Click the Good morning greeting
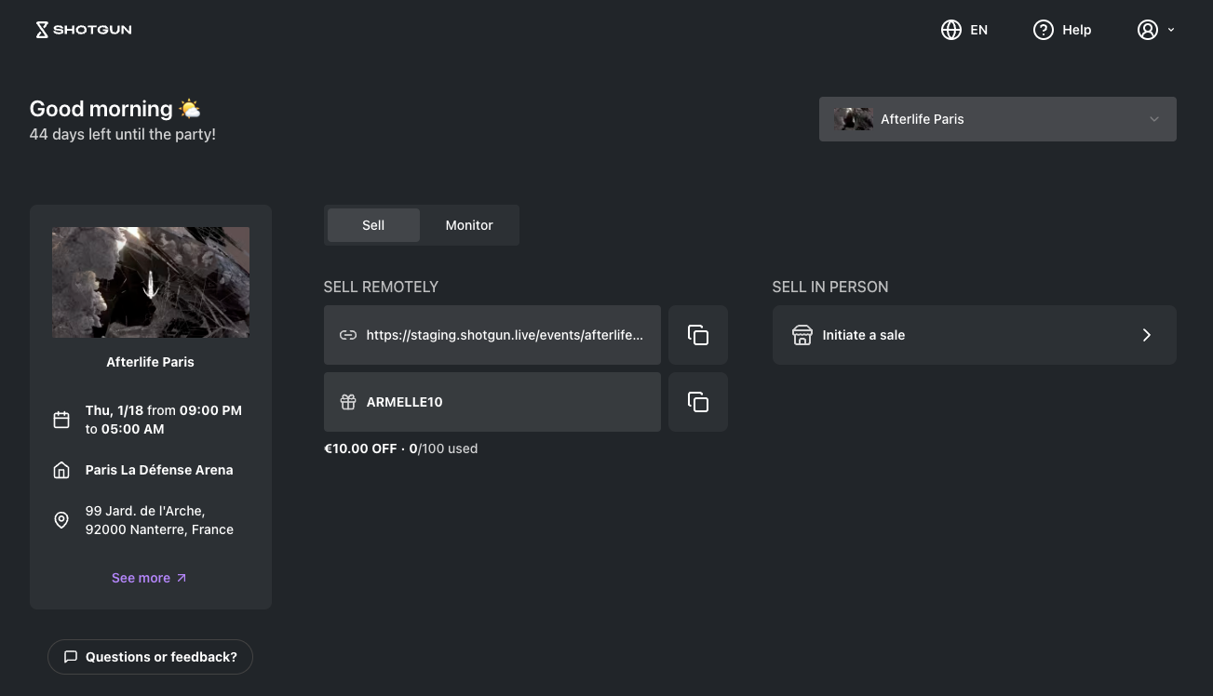Image resolution: width=1213 pixels, height=696 pixels. pyautogui.click(x=115, y=109)
